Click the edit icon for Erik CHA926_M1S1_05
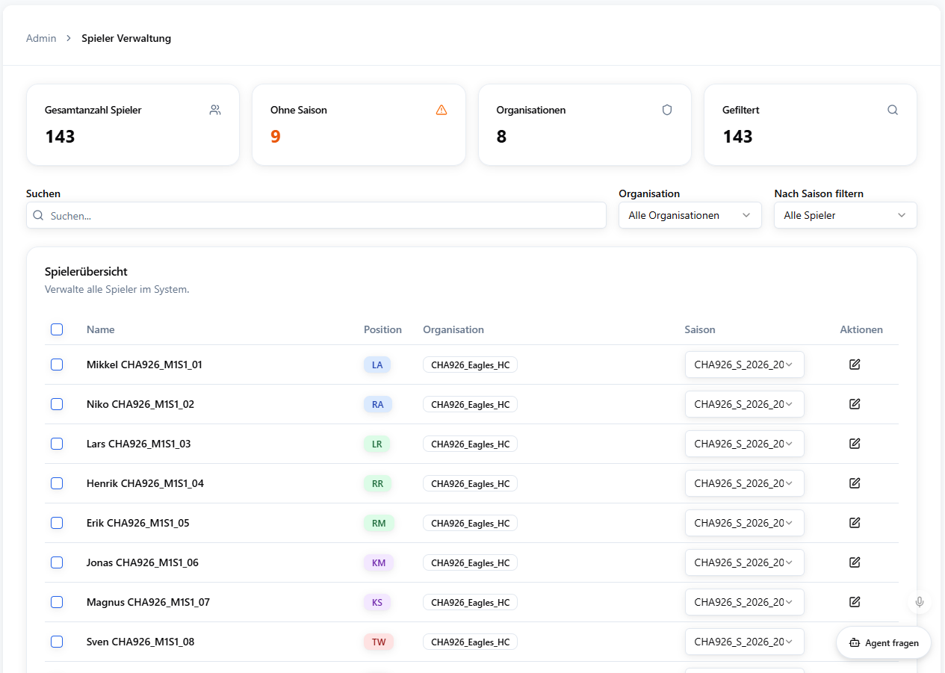The height and width of the screenshot is (673, 945). [855, 523]
